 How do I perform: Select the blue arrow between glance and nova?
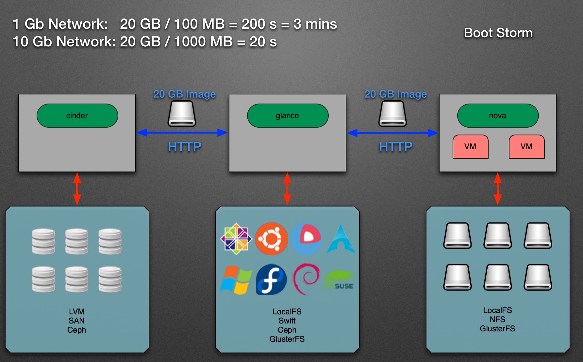(392, 133)
